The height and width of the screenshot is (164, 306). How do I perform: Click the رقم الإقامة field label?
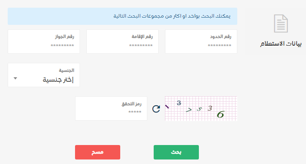pos(142,37)
